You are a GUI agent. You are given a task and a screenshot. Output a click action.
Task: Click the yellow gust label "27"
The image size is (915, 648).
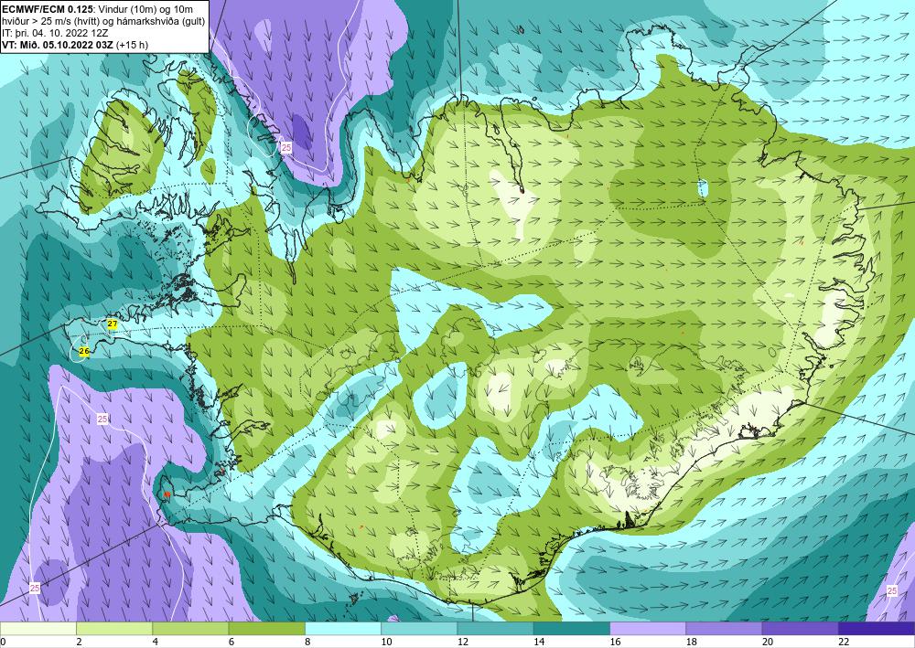113,324
